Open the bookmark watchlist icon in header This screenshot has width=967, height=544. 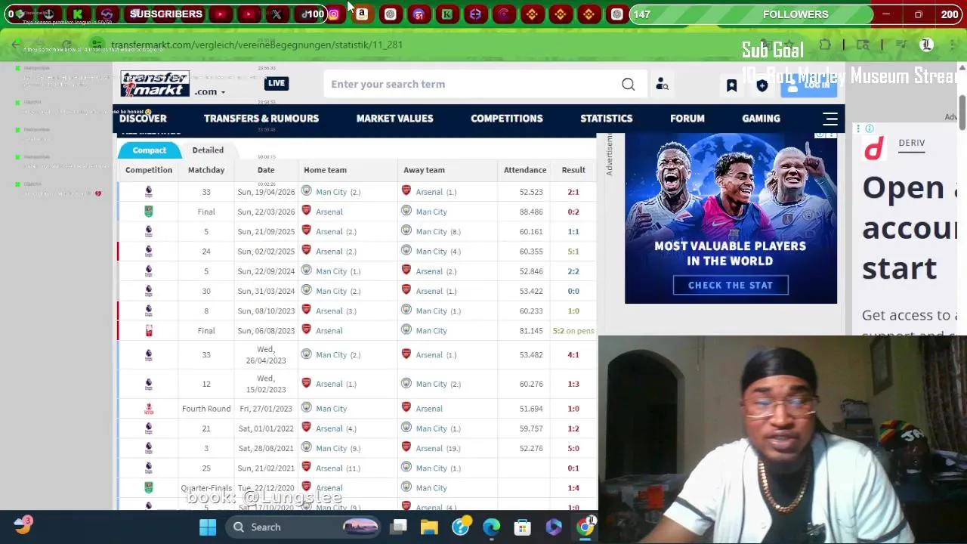point(731,86)
